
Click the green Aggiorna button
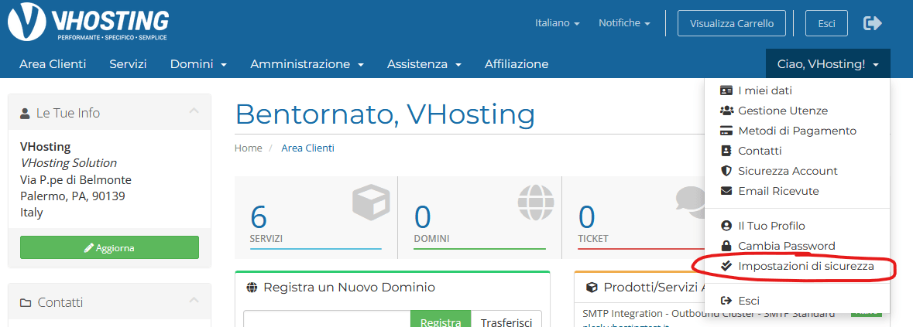tap(109, 247)
